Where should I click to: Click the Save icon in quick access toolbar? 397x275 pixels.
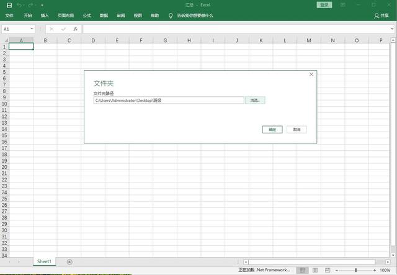[x=9, y=5]
